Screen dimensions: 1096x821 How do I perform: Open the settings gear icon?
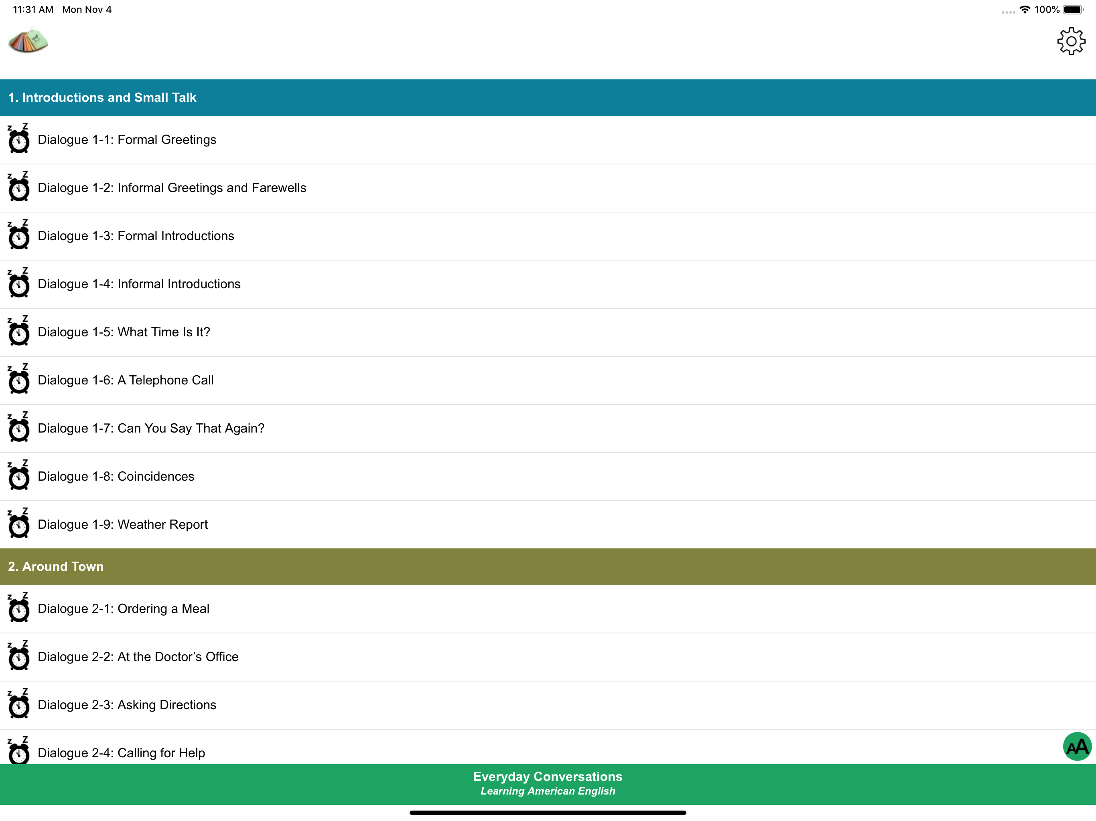(1071, 41)
